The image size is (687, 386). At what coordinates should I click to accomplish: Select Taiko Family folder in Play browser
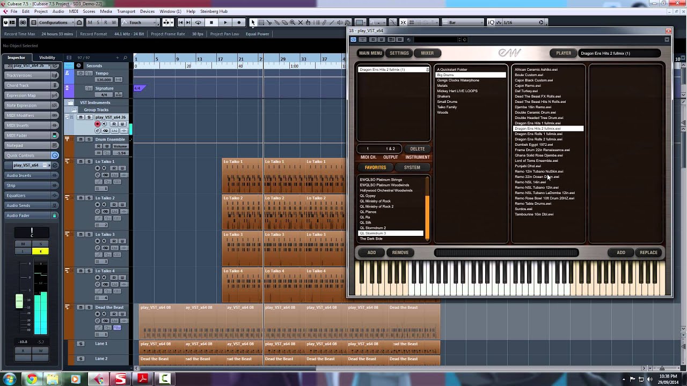tap(447, 107)
